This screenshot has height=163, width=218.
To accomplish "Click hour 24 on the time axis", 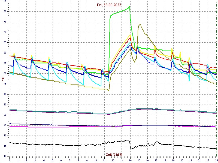I will point(216,160).
